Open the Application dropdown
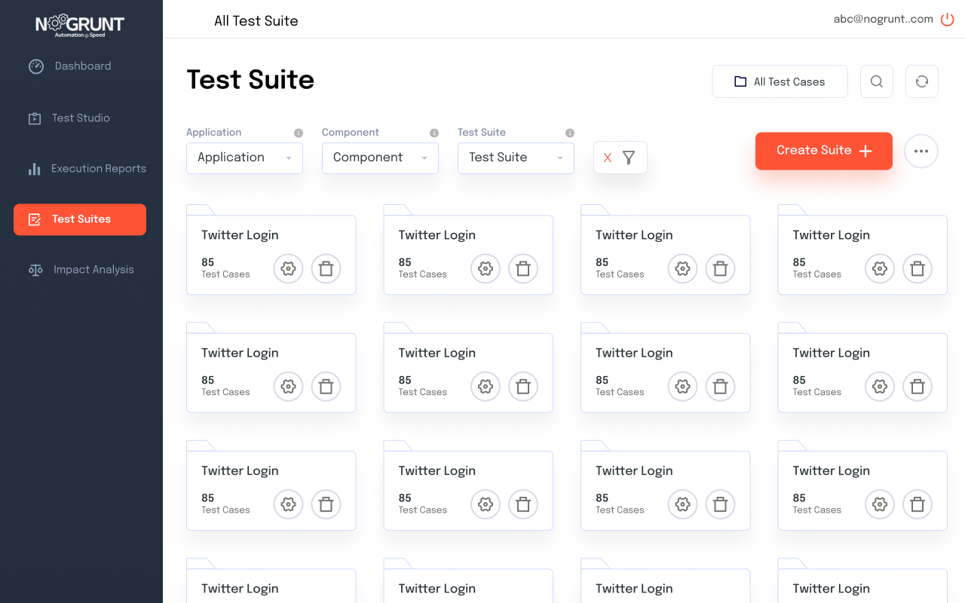This screenshot has width=965, height=603. (244, 158)
